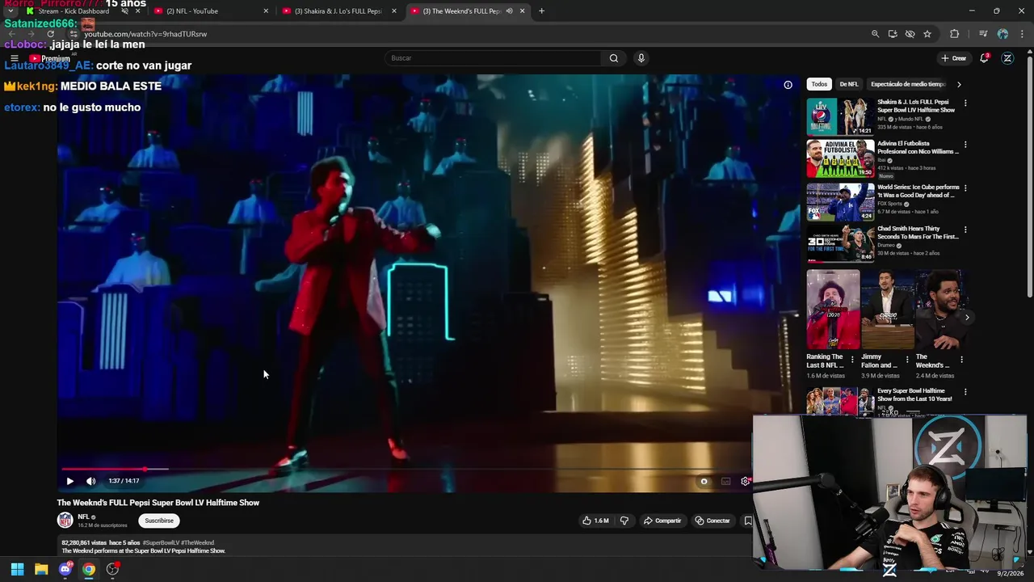Click the magnifier search button
This screenshot has height=582, width=1034.
click(614, 58)
